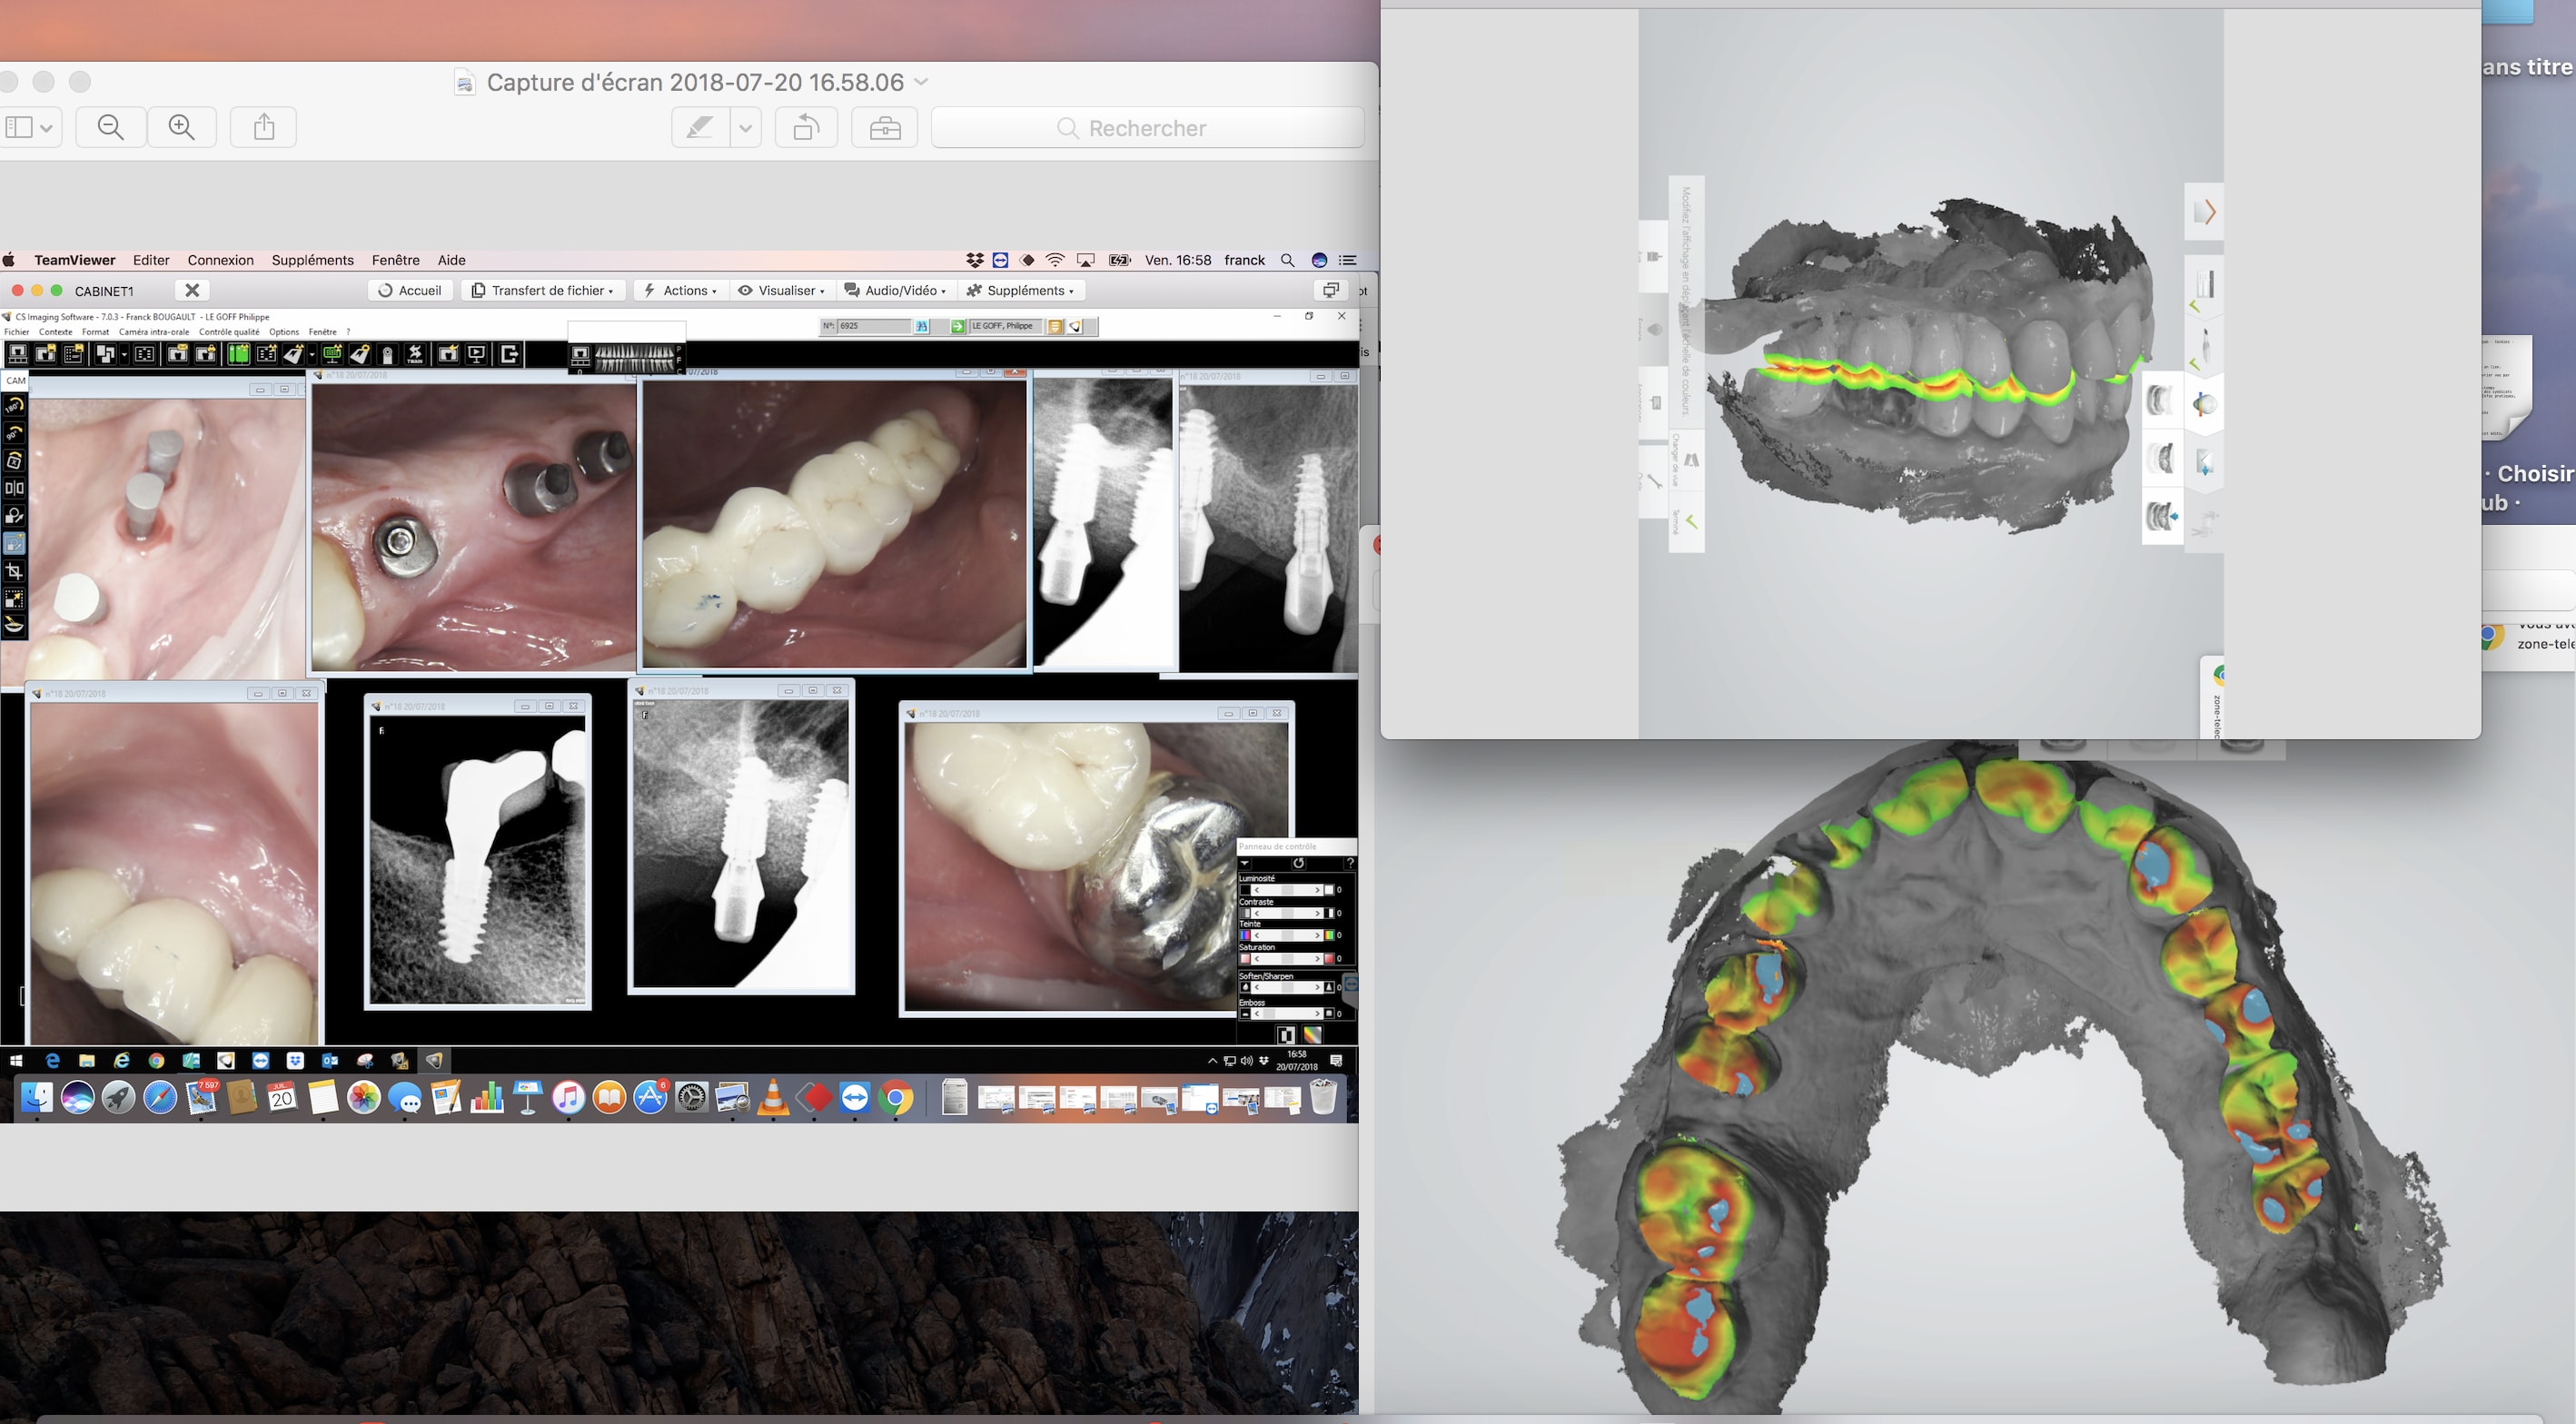Click the Changer de vue icon

(1691, 460)
